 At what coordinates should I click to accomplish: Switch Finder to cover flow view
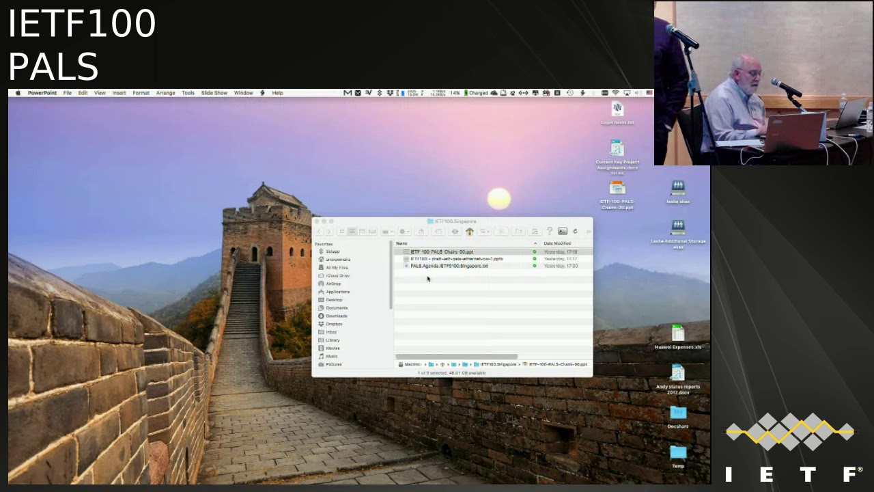pos(372,232)
